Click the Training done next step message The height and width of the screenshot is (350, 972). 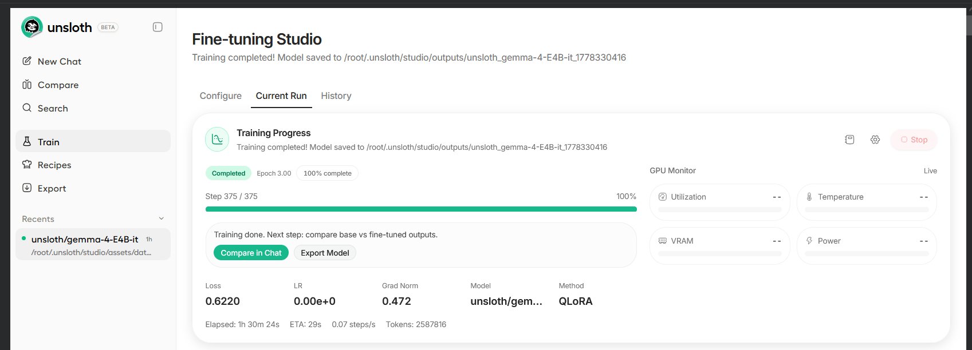pyautogui.click(x=325, y=234)
